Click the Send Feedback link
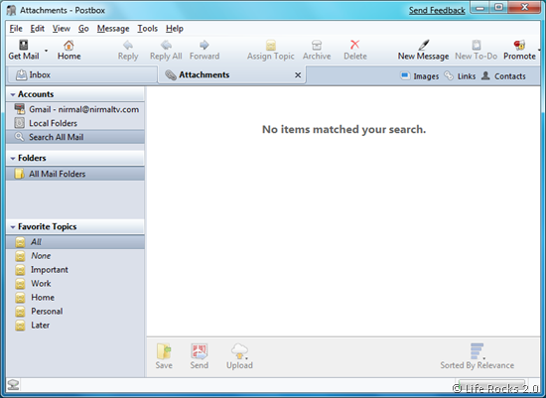This screenshot has height=398, width=546. 437,11
